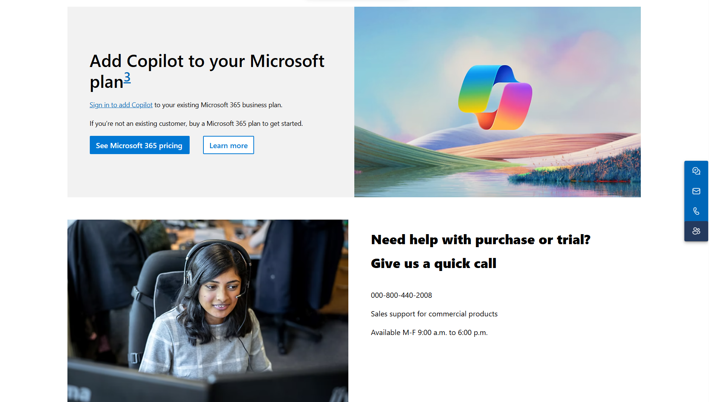Click See Microsoft 365 pricing button
This screenshot has width=709, height=402.
pos(139,145)
